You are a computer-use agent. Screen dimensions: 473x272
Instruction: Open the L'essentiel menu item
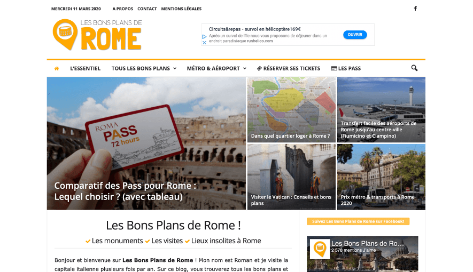[x=86, y=68]
